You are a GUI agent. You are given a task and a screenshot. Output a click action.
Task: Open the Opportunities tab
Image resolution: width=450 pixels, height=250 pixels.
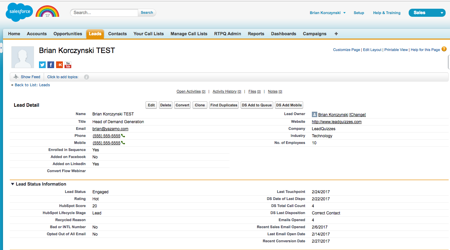pyautogui.click(x=68, y=34)
